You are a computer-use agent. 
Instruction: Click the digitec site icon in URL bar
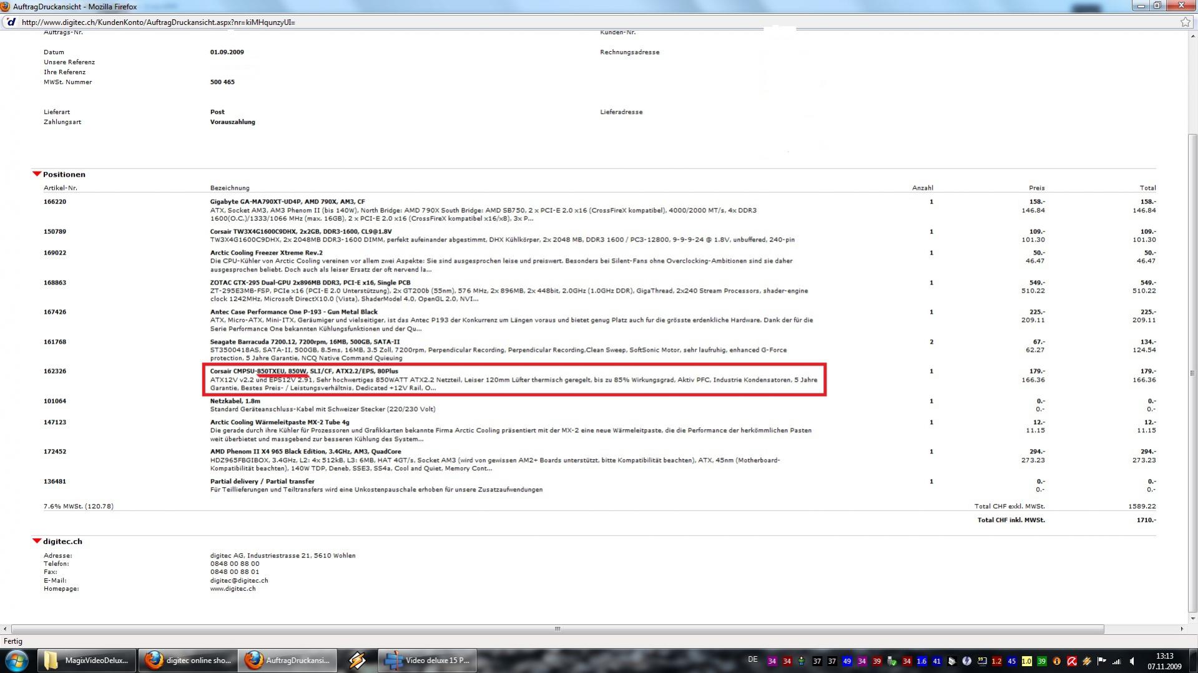(11, 22)
